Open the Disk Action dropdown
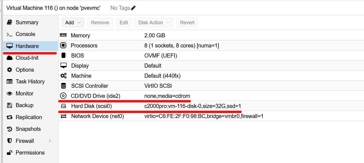The width and height of the screenshot is (364, 163). click(154, 23)
